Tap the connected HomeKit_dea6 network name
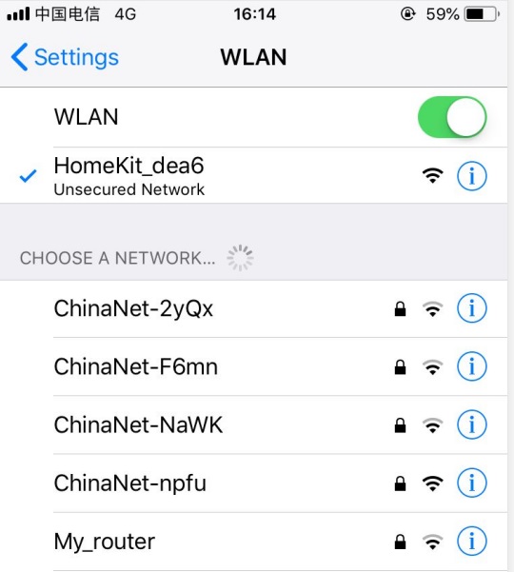Screen dimensions: 514x572 coord(128,166)
